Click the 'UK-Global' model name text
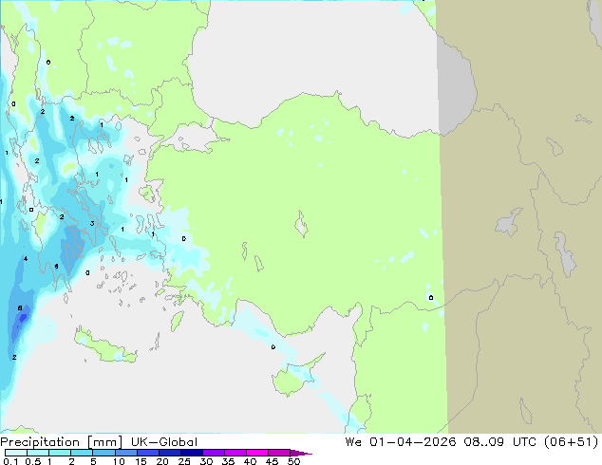This screenshot has height=465, width=602. pyautogui.click(x=164, y=442)
